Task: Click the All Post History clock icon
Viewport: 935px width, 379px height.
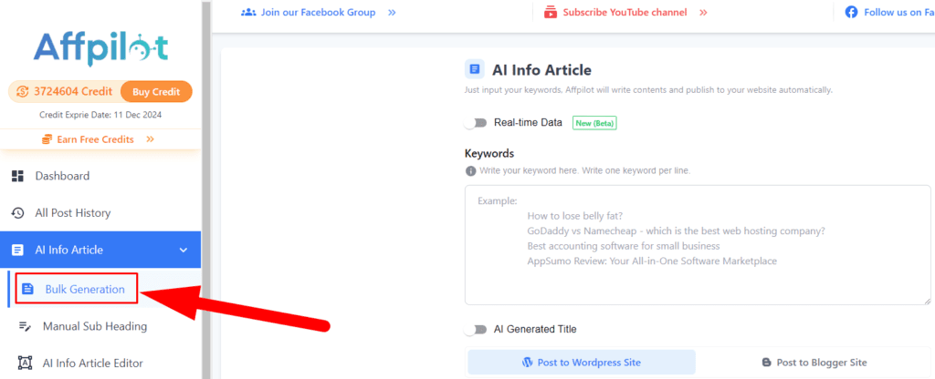Action: point(17,213)
